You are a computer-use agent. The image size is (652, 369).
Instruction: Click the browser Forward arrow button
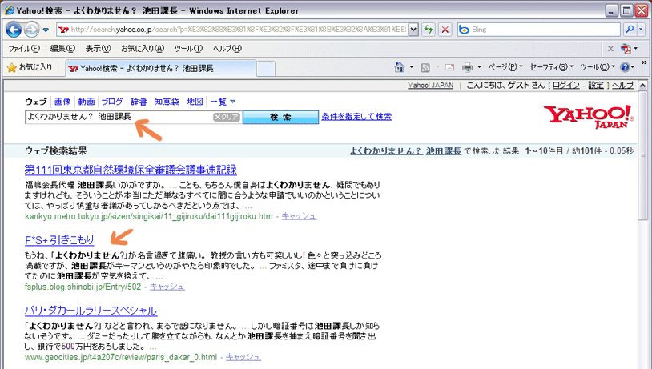[31, 30]
